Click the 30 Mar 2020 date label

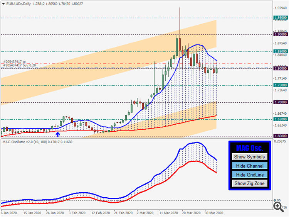(x=214, y=213)
